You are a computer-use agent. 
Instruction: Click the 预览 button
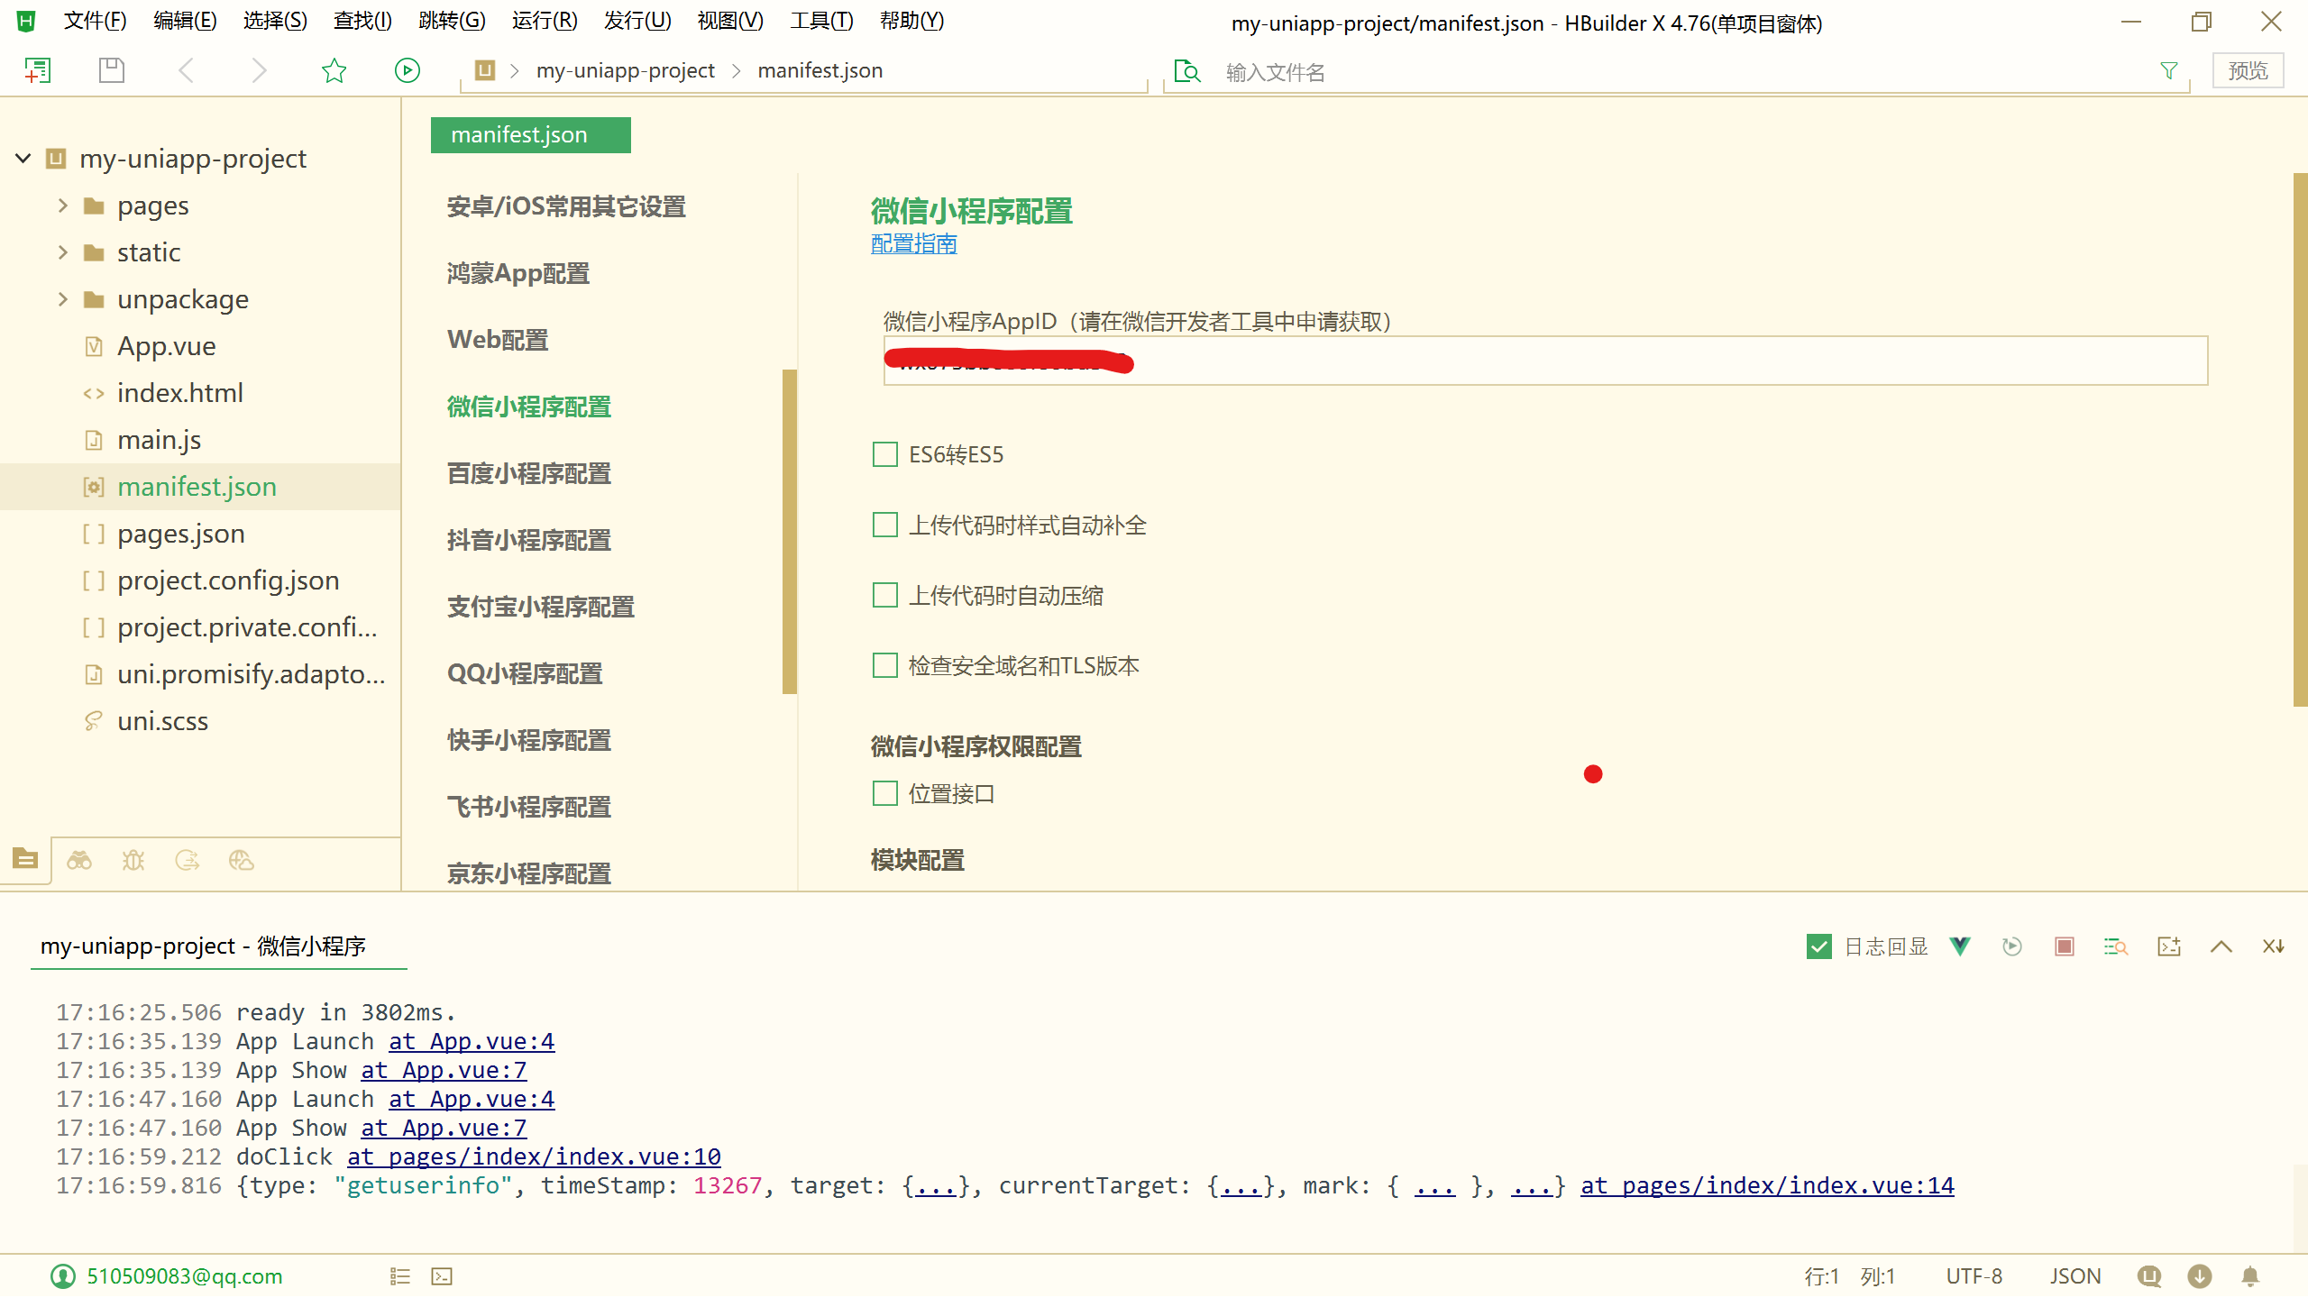coord(2248,70)
